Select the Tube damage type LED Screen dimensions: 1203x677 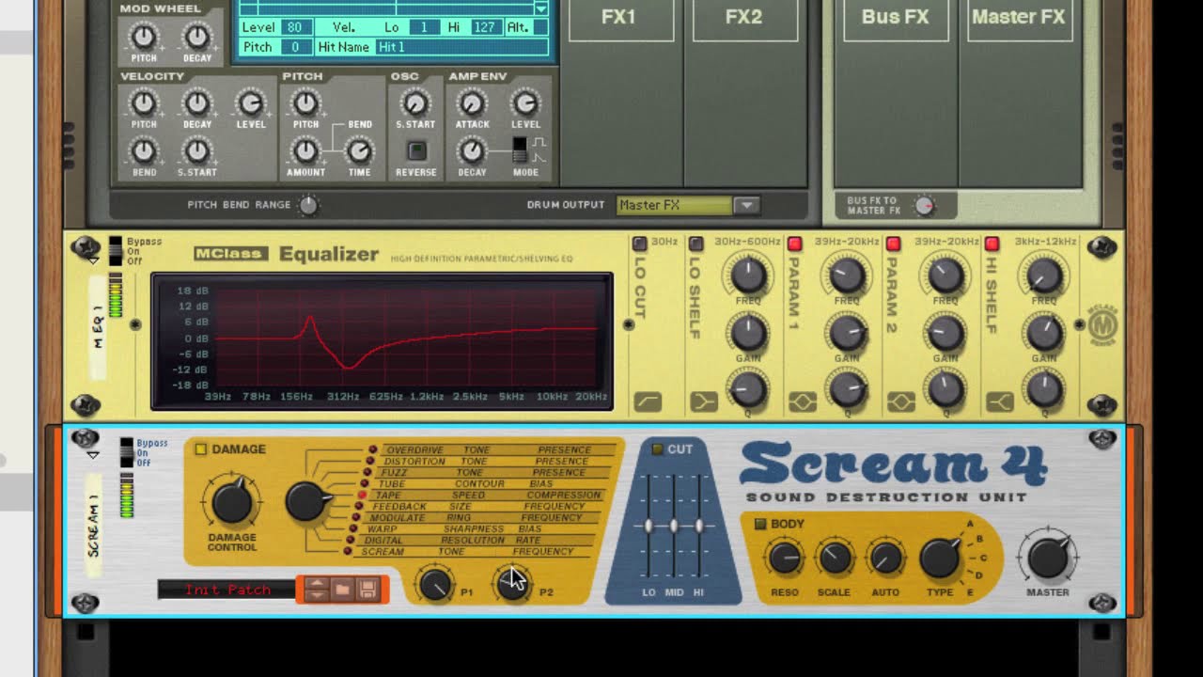[x=365, y=484]
